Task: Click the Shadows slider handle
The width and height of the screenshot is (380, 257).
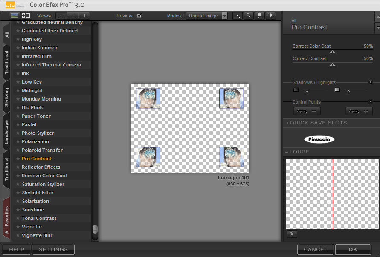Action: pyautogui.click(x=307, y=92)
